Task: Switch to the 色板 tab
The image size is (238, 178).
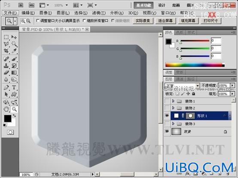Action: pyautogui.click(x=180, y=33)
